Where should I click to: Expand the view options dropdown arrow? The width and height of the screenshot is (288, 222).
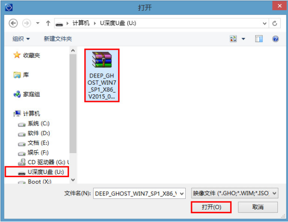243,39
